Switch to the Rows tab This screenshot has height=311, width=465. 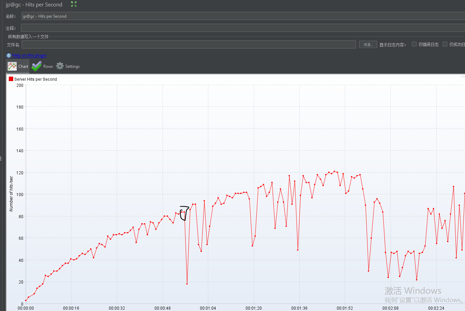point(42,66)
